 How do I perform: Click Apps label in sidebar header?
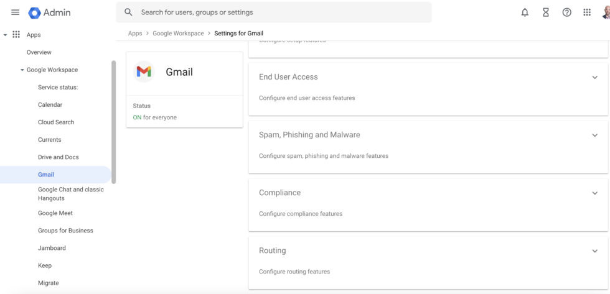[x=34, y=35]
